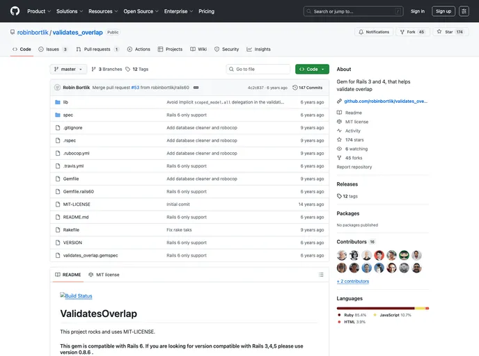Click the Sign up button
This screenshot has width=479, height=356.
pyautogui.click(x=443, y=11)
